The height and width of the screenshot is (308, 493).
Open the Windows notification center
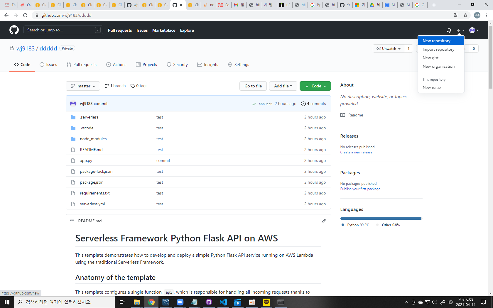coord(483,302)
